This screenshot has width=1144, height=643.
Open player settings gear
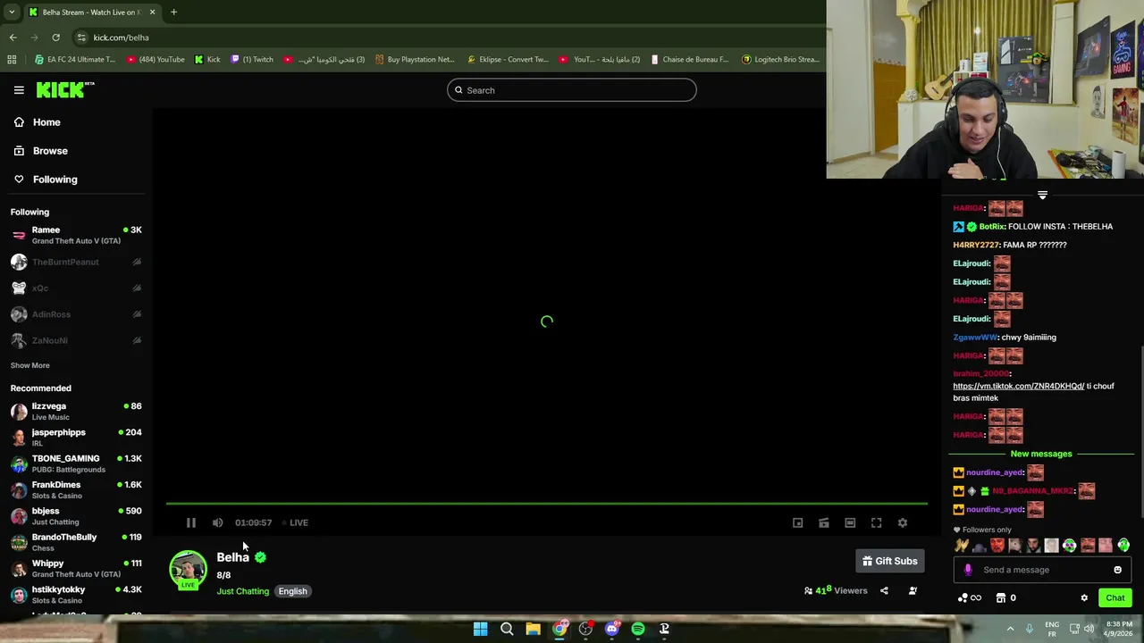coord(903,523)
